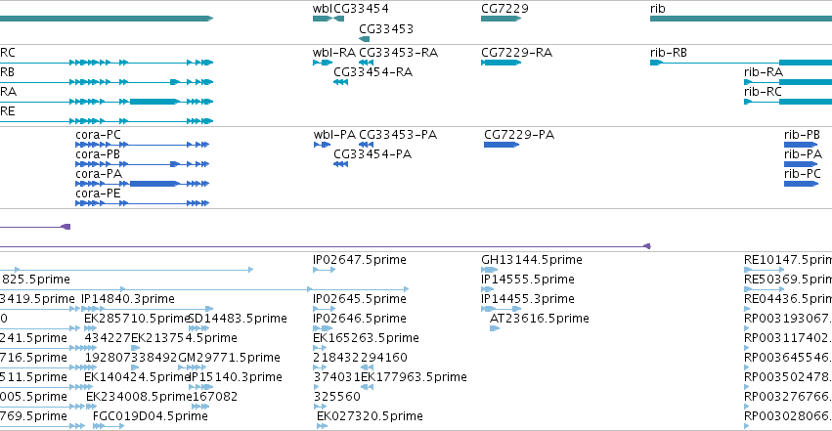Select the wbl-PA protein feature
Viewport: 832px width, 431px height.
coord(322,145)
